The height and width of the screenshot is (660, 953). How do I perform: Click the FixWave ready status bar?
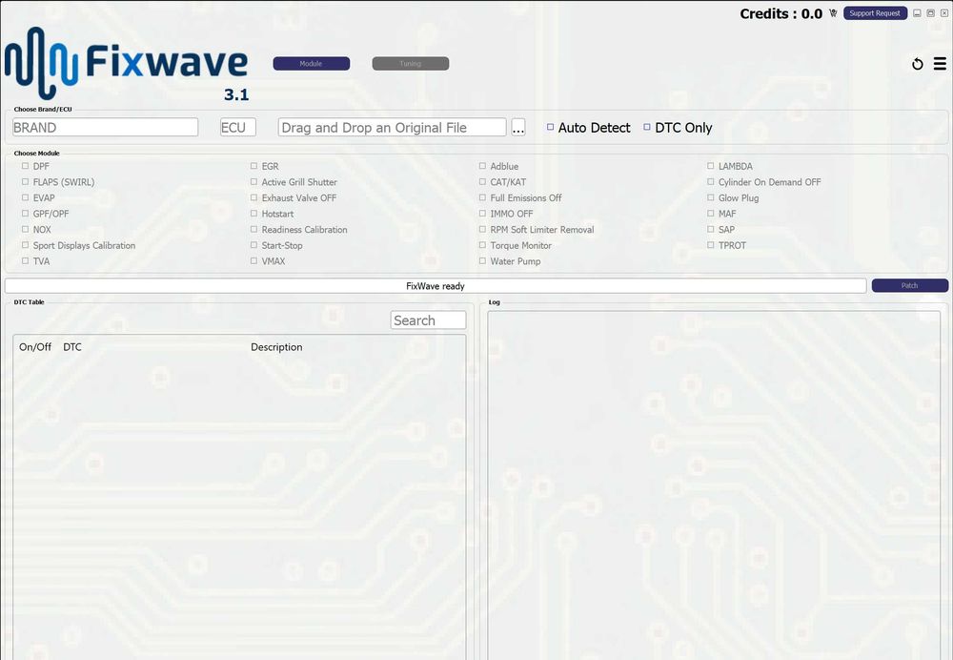pos(436,286)
